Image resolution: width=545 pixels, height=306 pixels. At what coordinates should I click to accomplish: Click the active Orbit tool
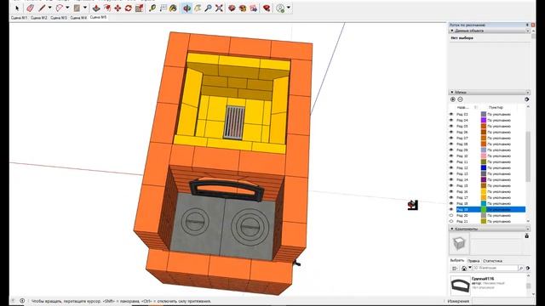(x=186, y=8)
